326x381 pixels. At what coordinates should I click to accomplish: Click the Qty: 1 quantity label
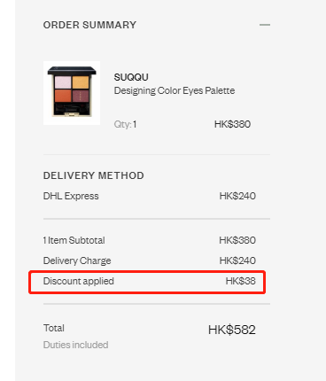(125, 124)
